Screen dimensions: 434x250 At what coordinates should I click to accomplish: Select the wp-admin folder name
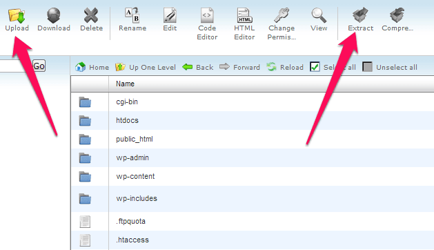pos(132,157)
